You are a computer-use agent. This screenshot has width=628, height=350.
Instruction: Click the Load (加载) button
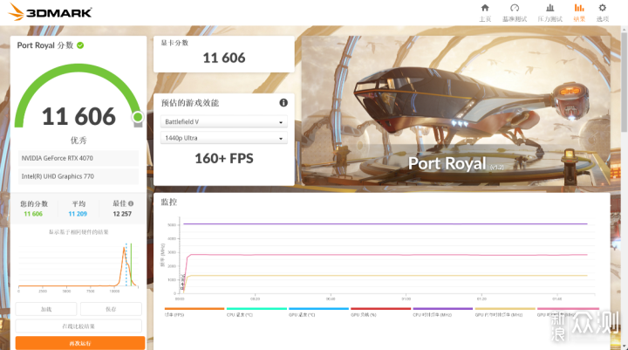[x=46, y=309]
